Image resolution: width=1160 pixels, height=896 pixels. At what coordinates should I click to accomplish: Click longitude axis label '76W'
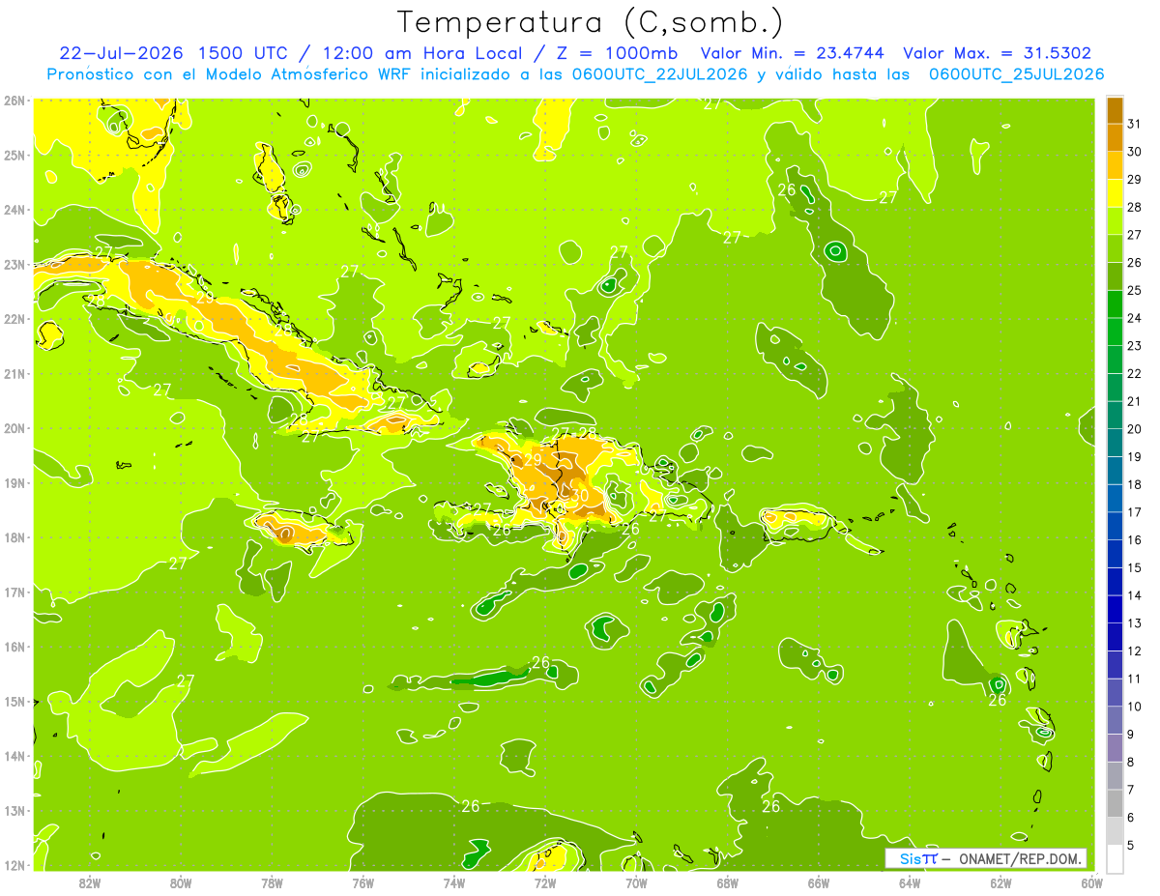(362, 882)
